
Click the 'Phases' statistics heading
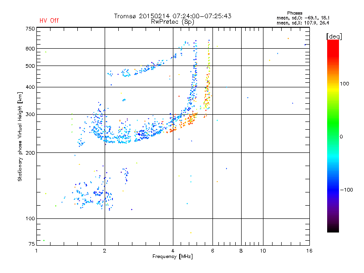(294, 13)
